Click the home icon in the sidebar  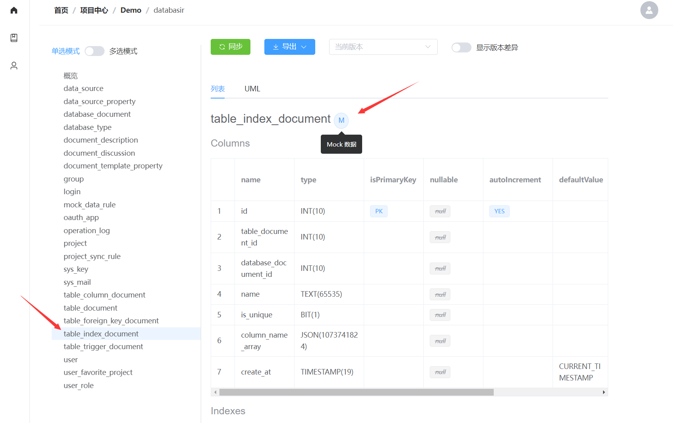coord(14,10)
